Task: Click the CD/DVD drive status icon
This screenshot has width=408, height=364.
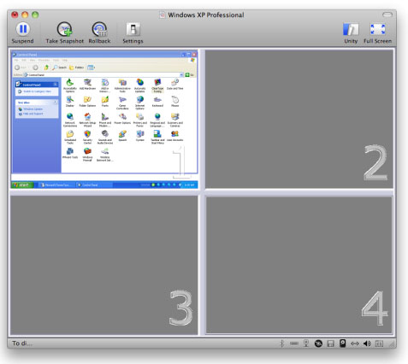Action: tap(318, 343)
